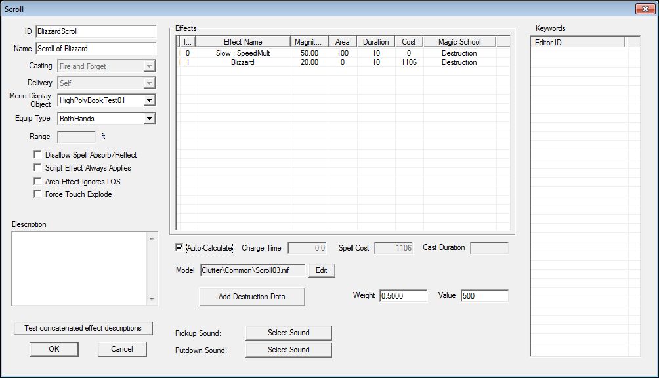Image resolution: width=659 pixels, height=378 pixels.
Task: Sort effects by Magic School column header
Action: coord(459,41)
